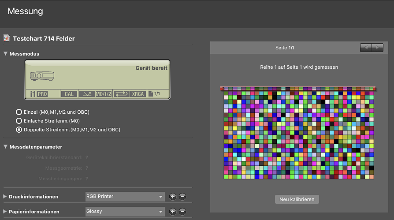Viewport: 394px width, 220px height.
Task: Expand the Papierinformationen section
Action: 5,212
